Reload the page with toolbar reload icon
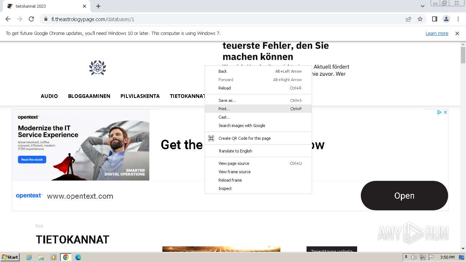The height and width of the screenshot is (262, 466). (31, 19)
